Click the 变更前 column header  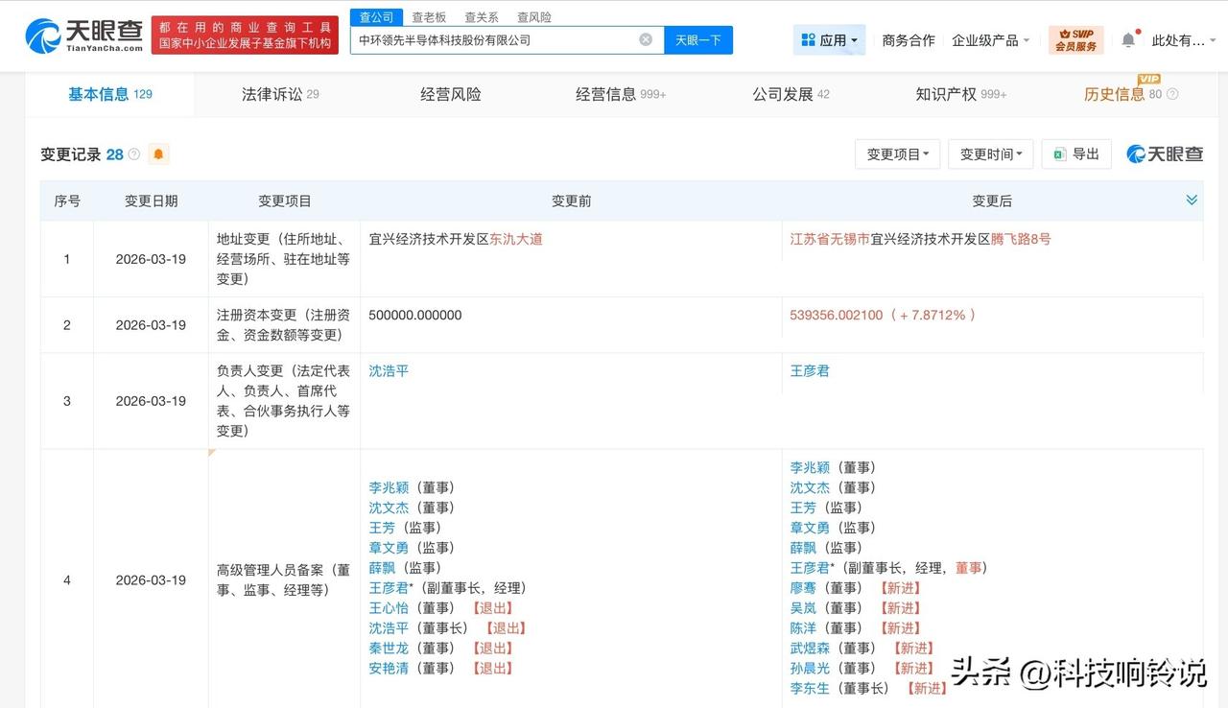pyautogui.click(x=572, y=201)
